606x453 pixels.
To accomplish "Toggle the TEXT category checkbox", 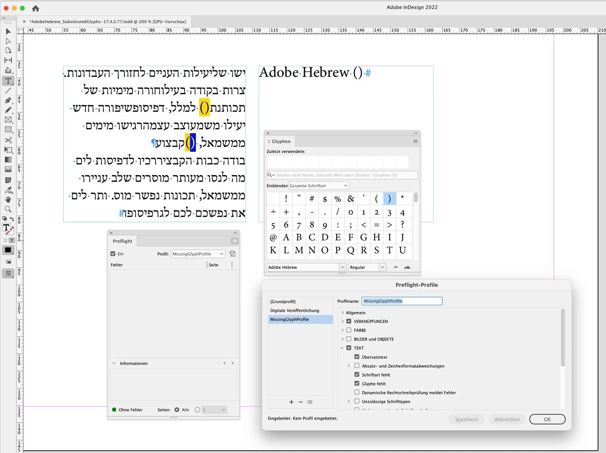I will (x=349, y=348).
